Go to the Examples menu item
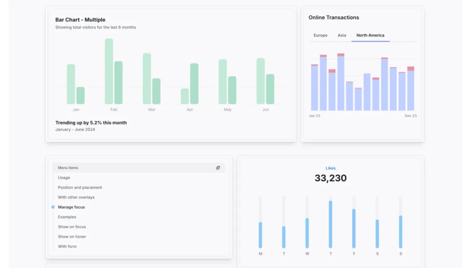 (x=67, y=217)
